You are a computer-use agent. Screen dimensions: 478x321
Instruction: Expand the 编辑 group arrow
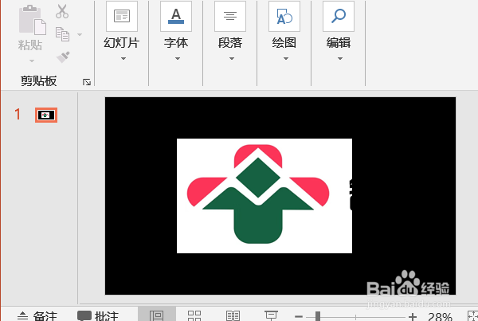tap(340, 58)
